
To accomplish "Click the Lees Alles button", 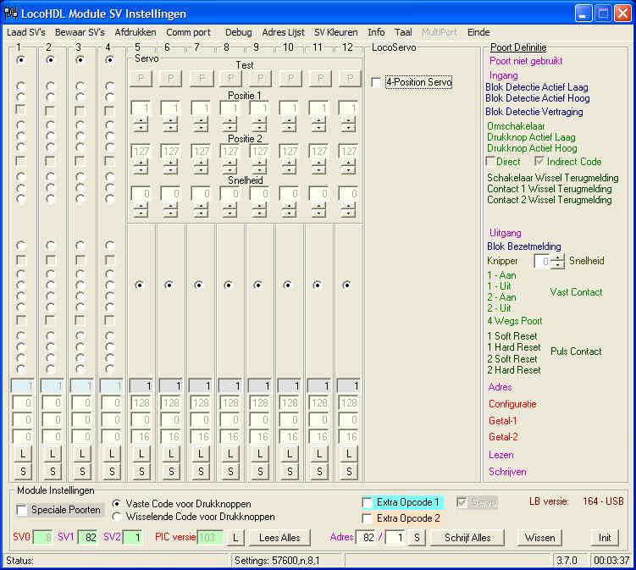I will (x=279, y=538).
